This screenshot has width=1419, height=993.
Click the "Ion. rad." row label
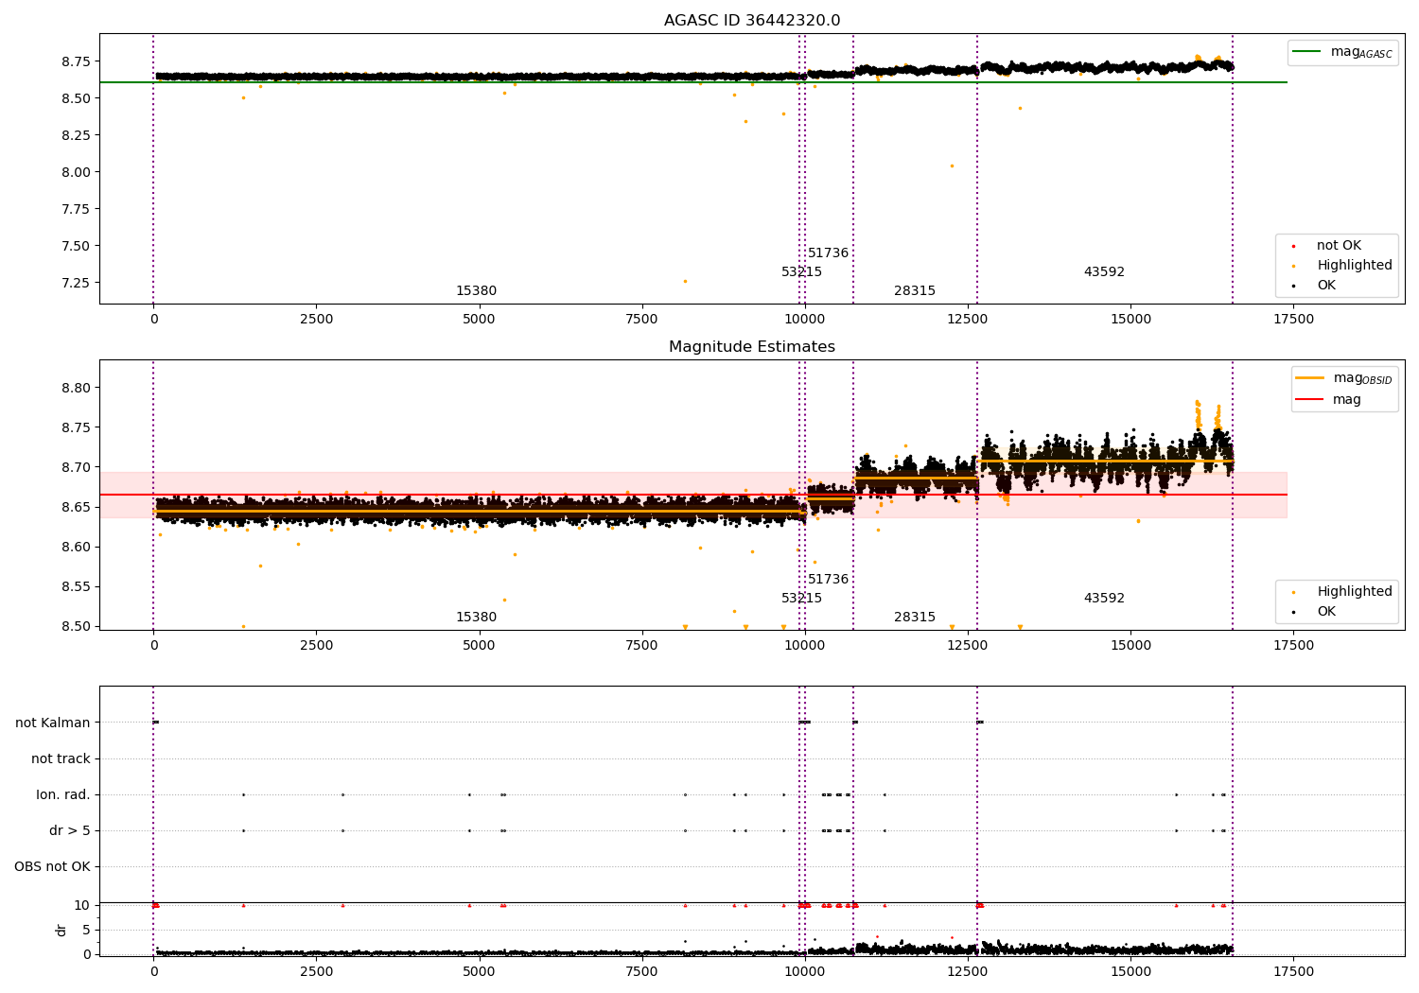63,795
